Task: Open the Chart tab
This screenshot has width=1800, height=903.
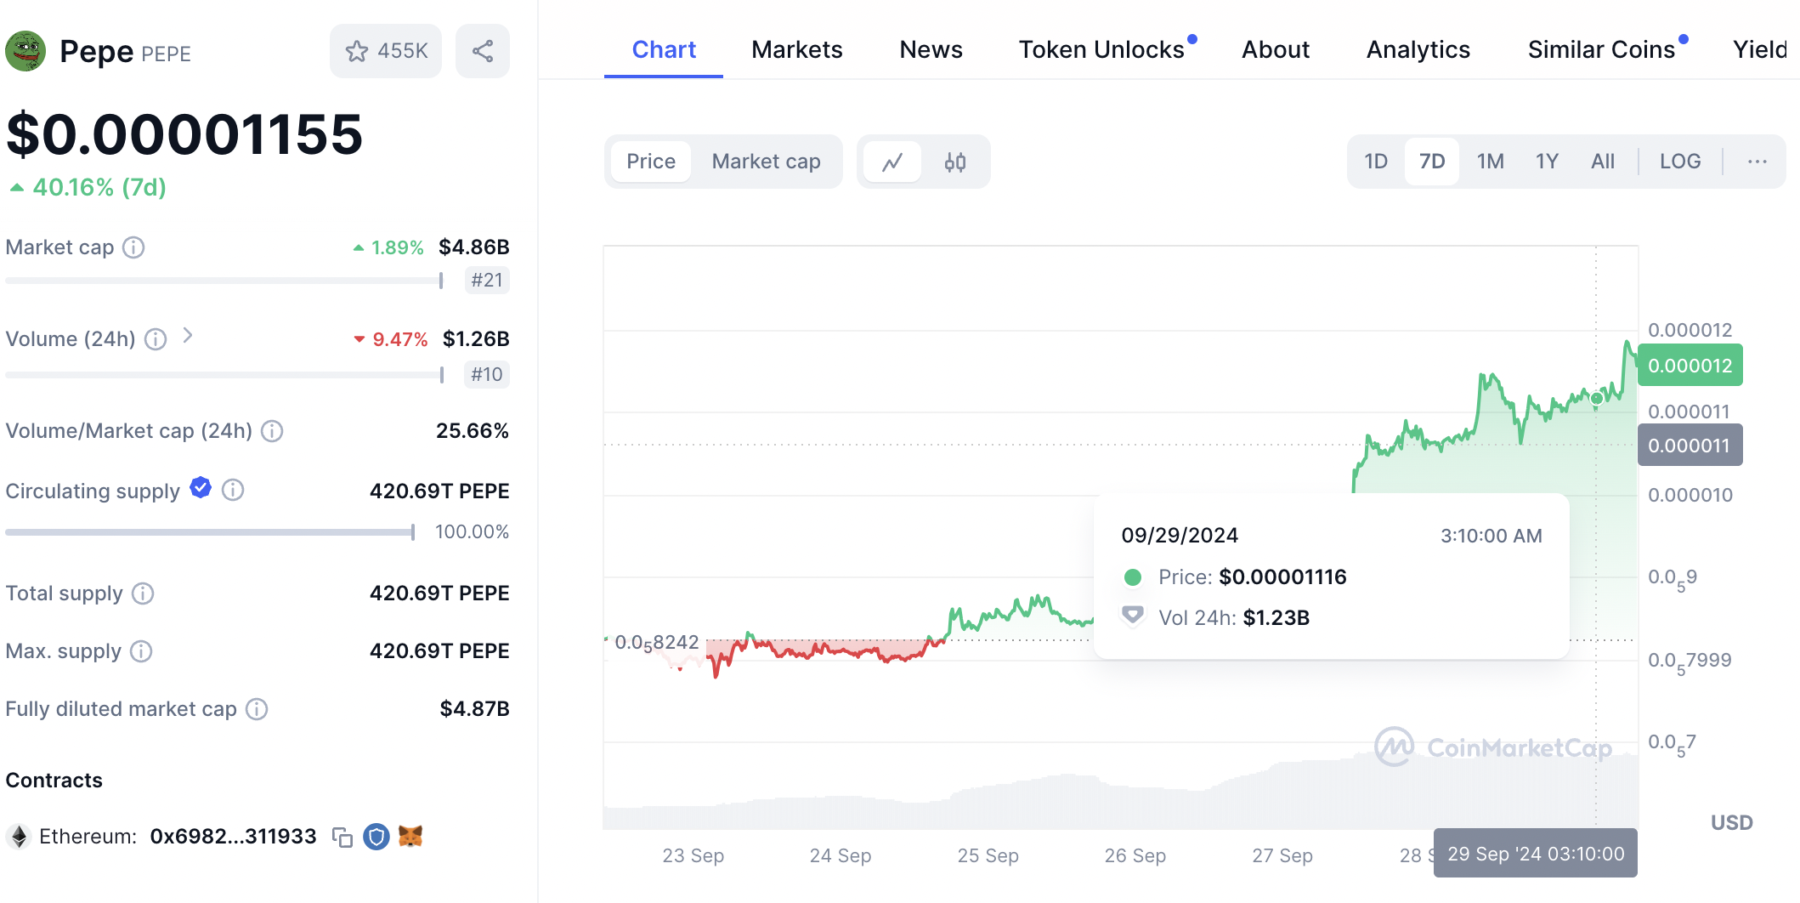Action: coord(664,50)
